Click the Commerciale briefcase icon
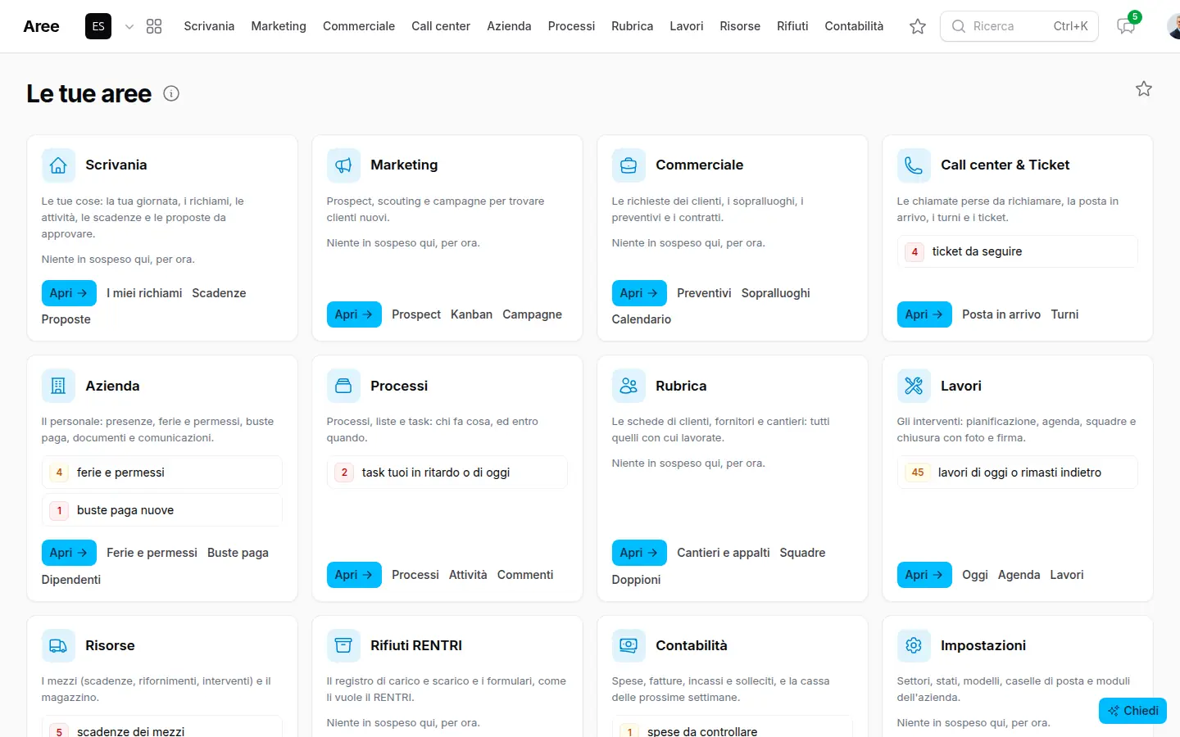1180x737 pixels. pyautogui.click(x=629, y=165)
